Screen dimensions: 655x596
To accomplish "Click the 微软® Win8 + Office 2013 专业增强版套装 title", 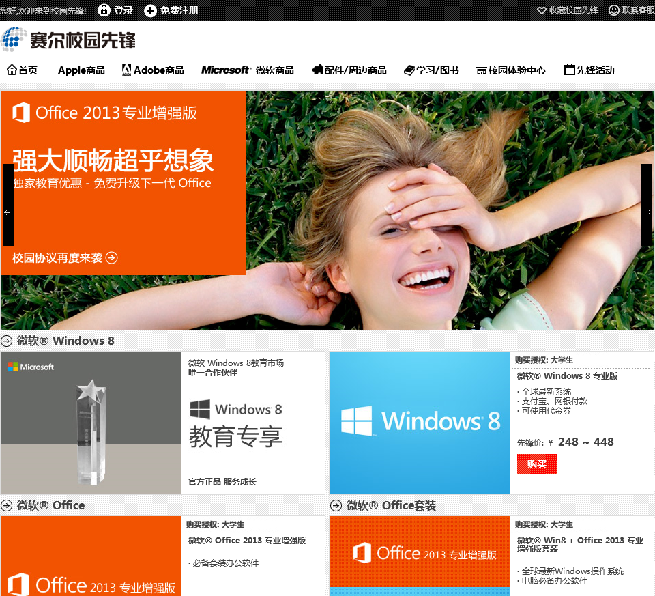I will pos(580,544).
